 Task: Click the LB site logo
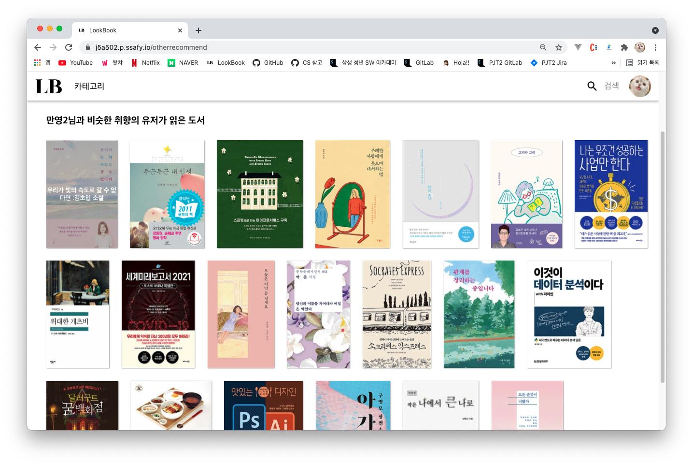coord(49,87)
